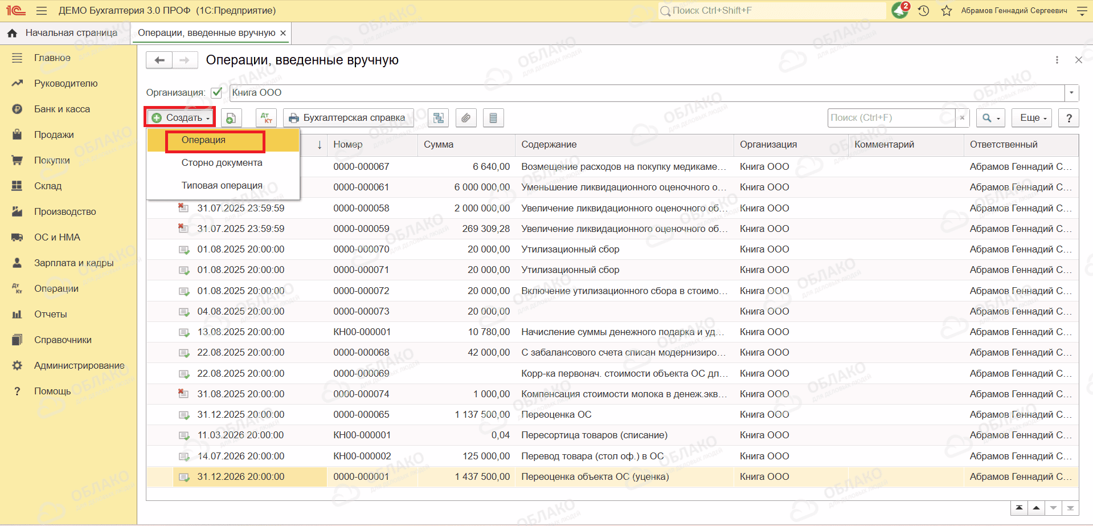Open the main menu hamburger icon
The height and width of the screenshot is (526, 1093).
41,11
